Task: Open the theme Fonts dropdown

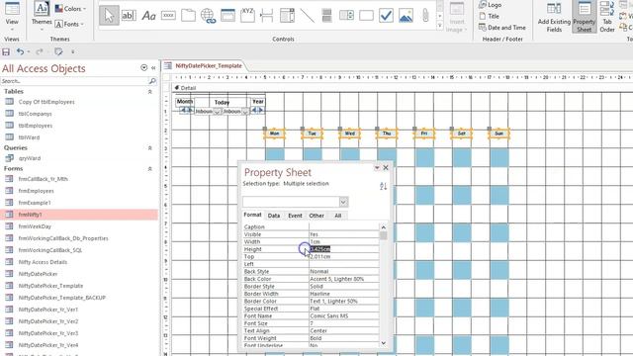Action: click(x=69, y=24)
